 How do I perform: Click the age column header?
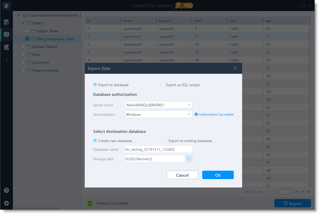(x=286, y=21)
